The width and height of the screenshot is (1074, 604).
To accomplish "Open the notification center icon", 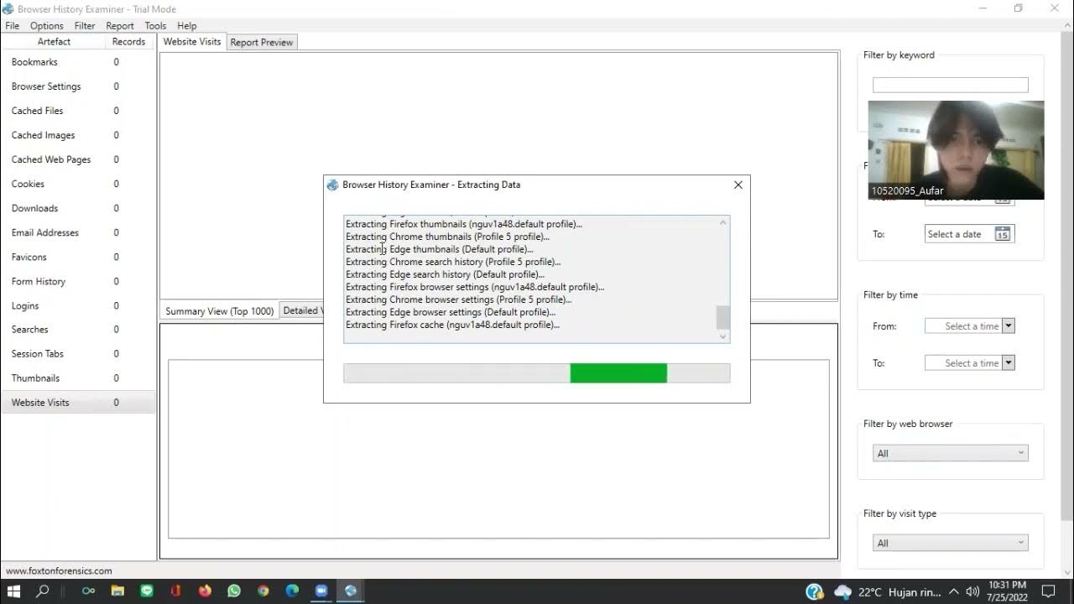I will (x=1048, y=591).
